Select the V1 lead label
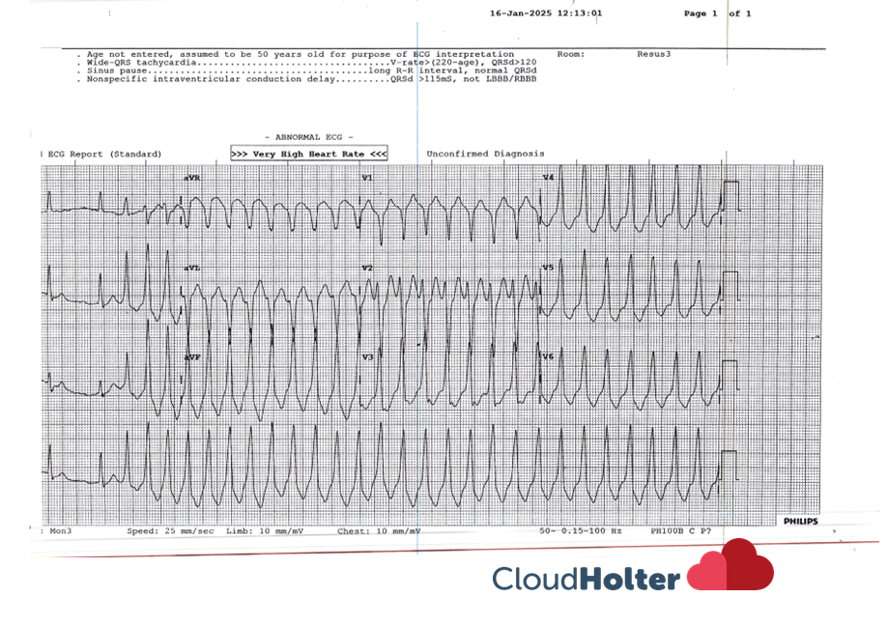 (x=367, y=179)
